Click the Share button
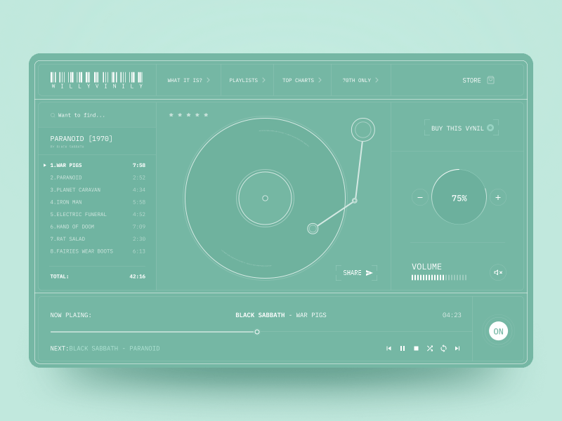 coord(355,272)
